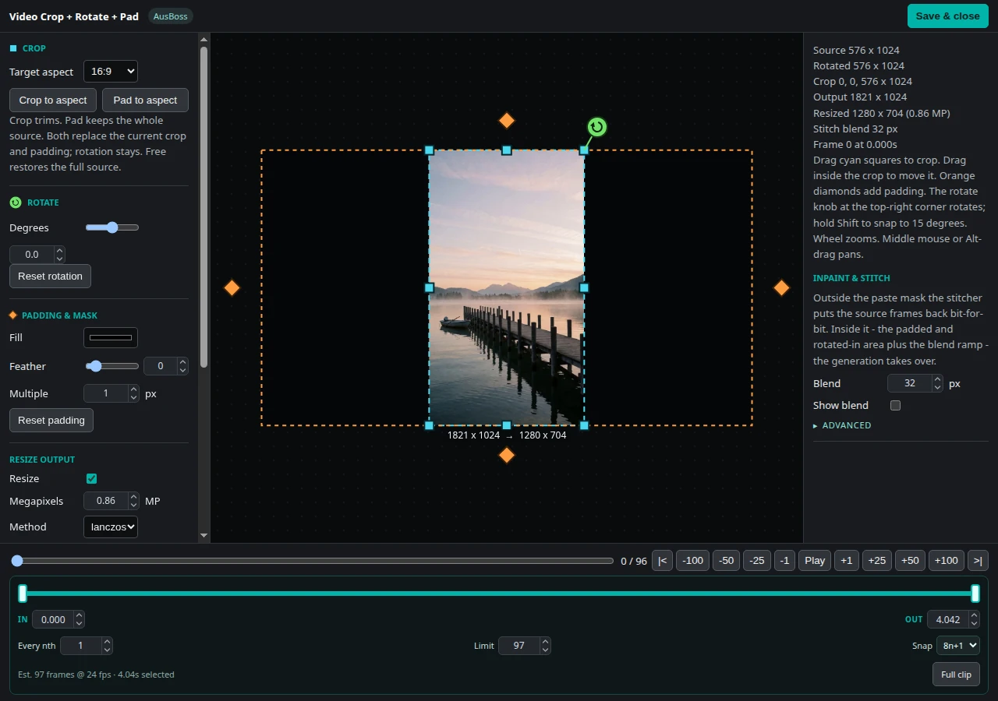998x701 pixels.
Task: Click the Reset rotation button
Action: 50,277
